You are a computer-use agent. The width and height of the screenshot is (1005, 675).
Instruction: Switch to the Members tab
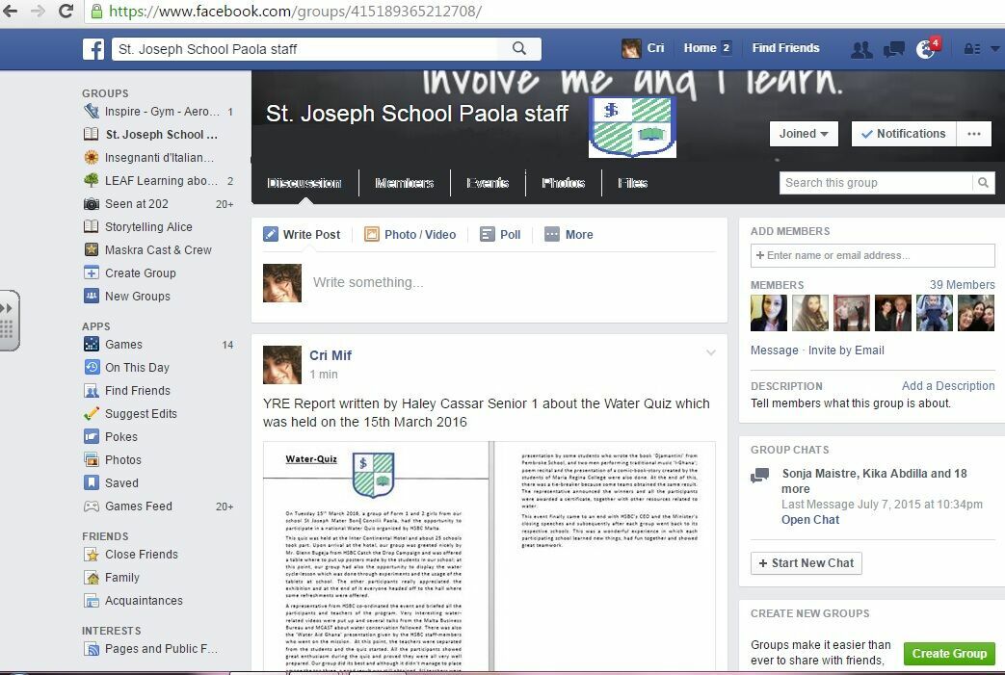click(404, 183)
